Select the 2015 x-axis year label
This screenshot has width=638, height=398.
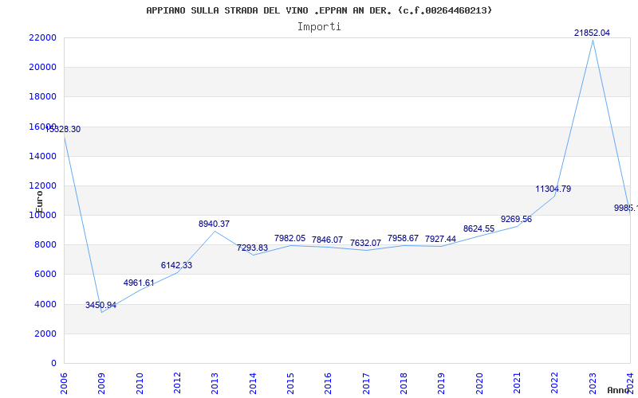290,384
